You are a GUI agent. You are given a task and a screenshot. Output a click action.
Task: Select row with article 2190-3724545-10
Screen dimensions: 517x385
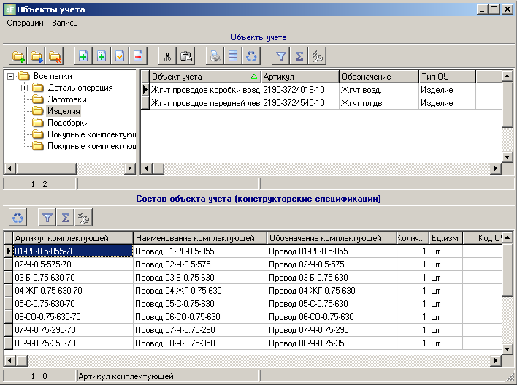tap(299, 103)
